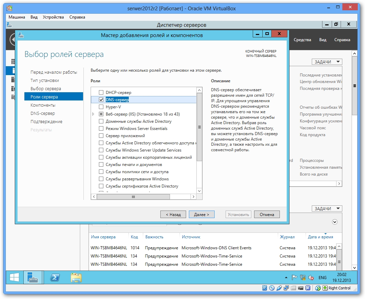Click the VirtualBox window title icon
365x299 pixels.
[9, 8]
